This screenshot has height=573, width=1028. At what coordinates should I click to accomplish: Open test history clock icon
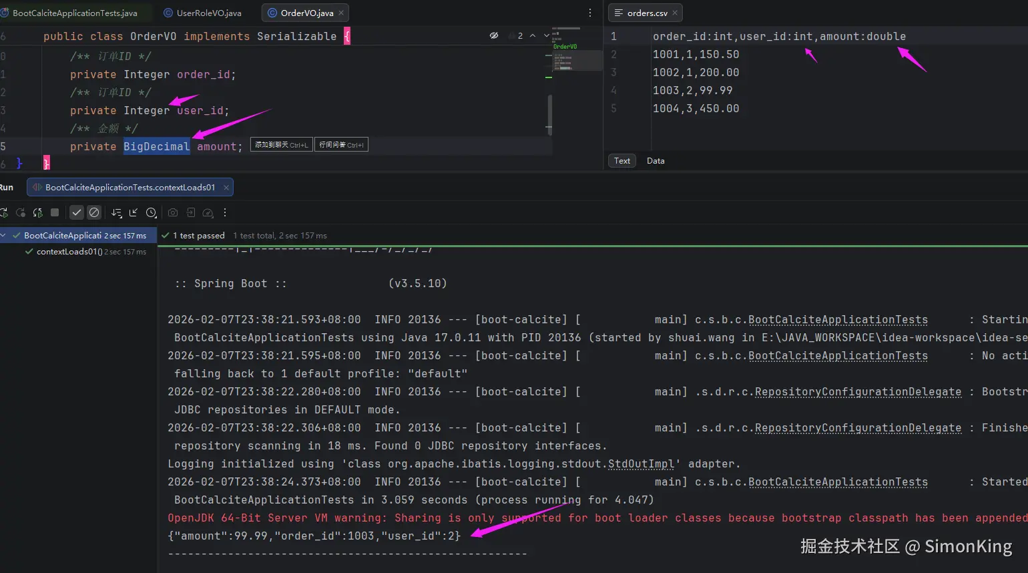[152, 212]
